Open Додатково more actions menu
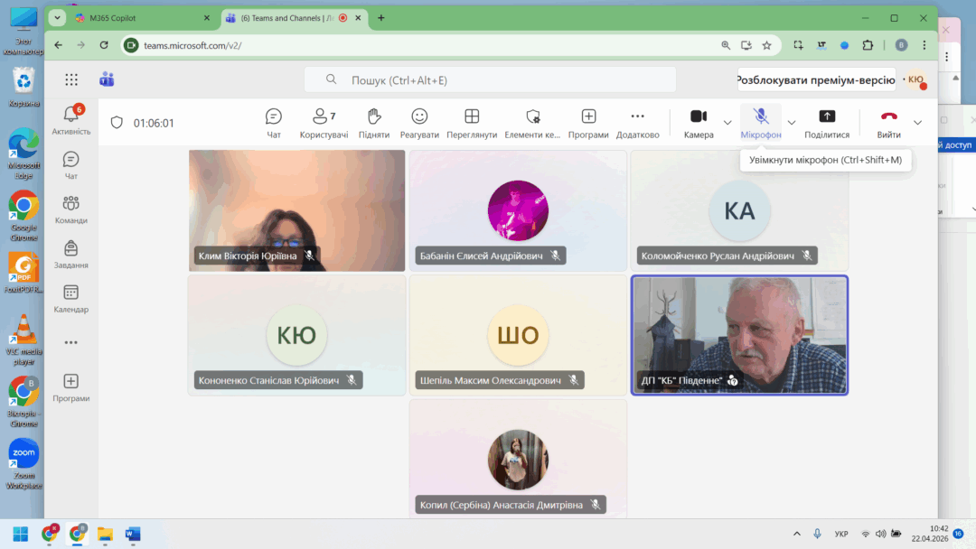This screenshot has height=549, width=976. click(x=637, y=123)
